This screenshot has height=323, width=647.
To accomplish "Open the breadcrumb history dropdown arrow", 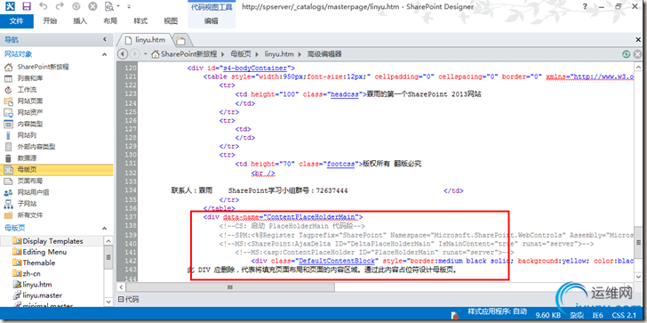I will pyautogui.click(x=145, y=54).
